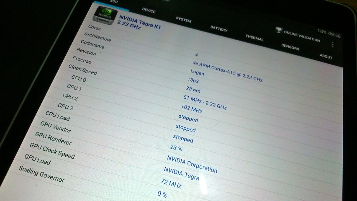Open the three-dot overflow menu
357x201 pixels.
(x=332, y=44)
